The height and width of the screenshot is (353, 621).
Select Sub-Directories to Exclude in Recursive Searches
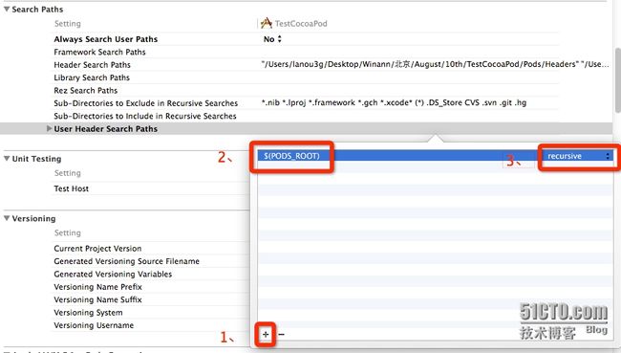pyautogui.click(x=146, y=103)
